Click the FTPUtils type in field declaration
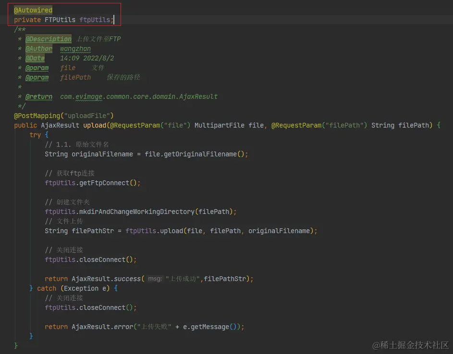The height and width of the screenshot is (354, 453). point(60,20)
